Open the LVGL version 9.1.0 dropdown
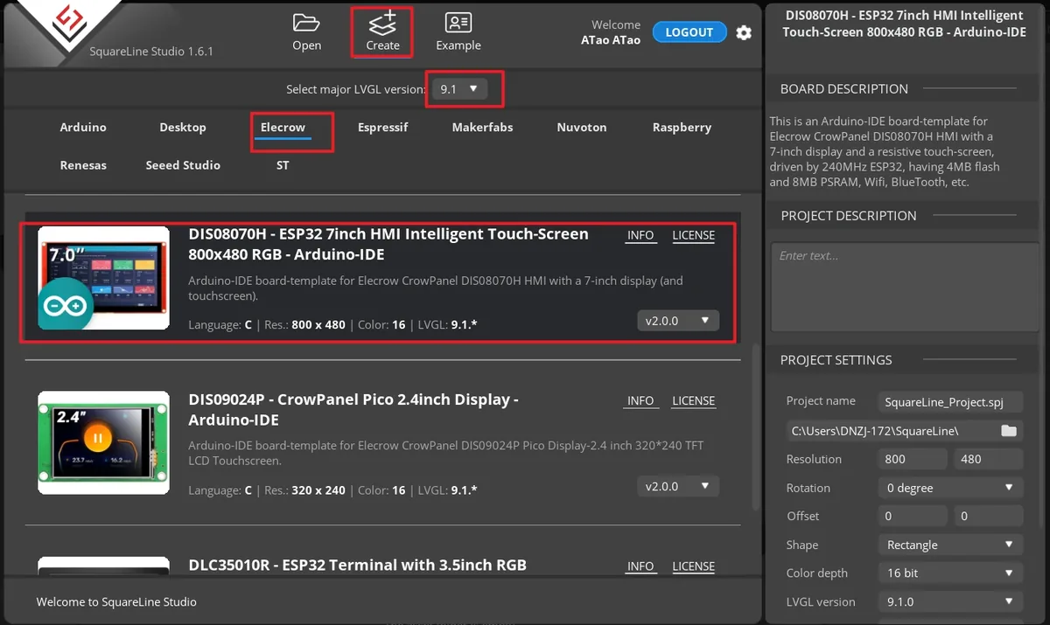1050x625 pixels. coord(950,601)
